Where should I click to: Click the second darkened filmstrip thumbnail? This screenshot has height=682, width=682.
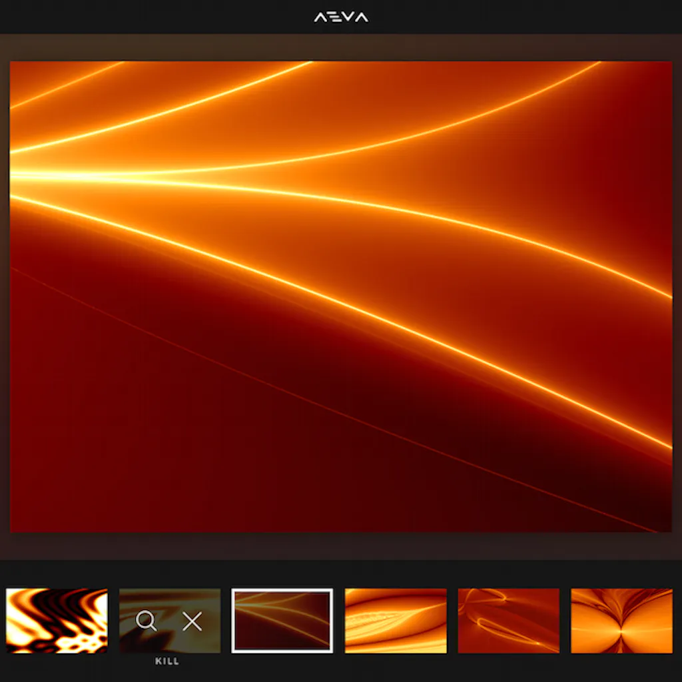(x=169, y=621)
